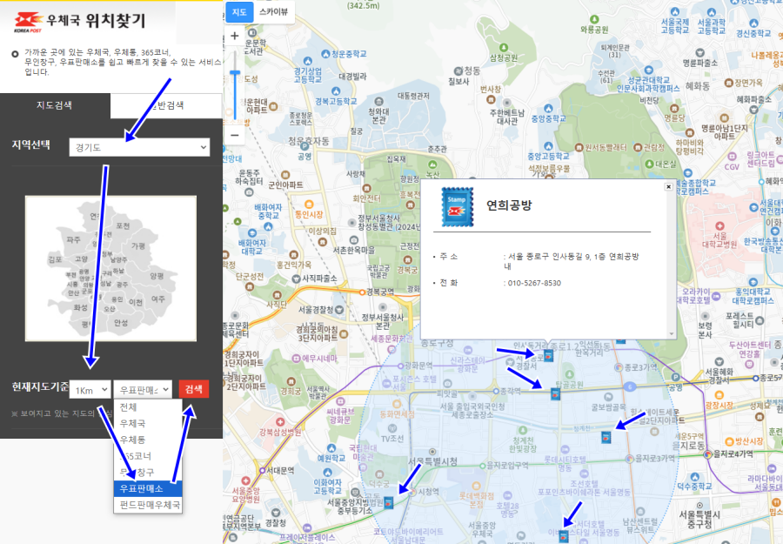Select stamp shop marker left of 시청역
This screenshot has width=783, height=544.
[389, 502]
